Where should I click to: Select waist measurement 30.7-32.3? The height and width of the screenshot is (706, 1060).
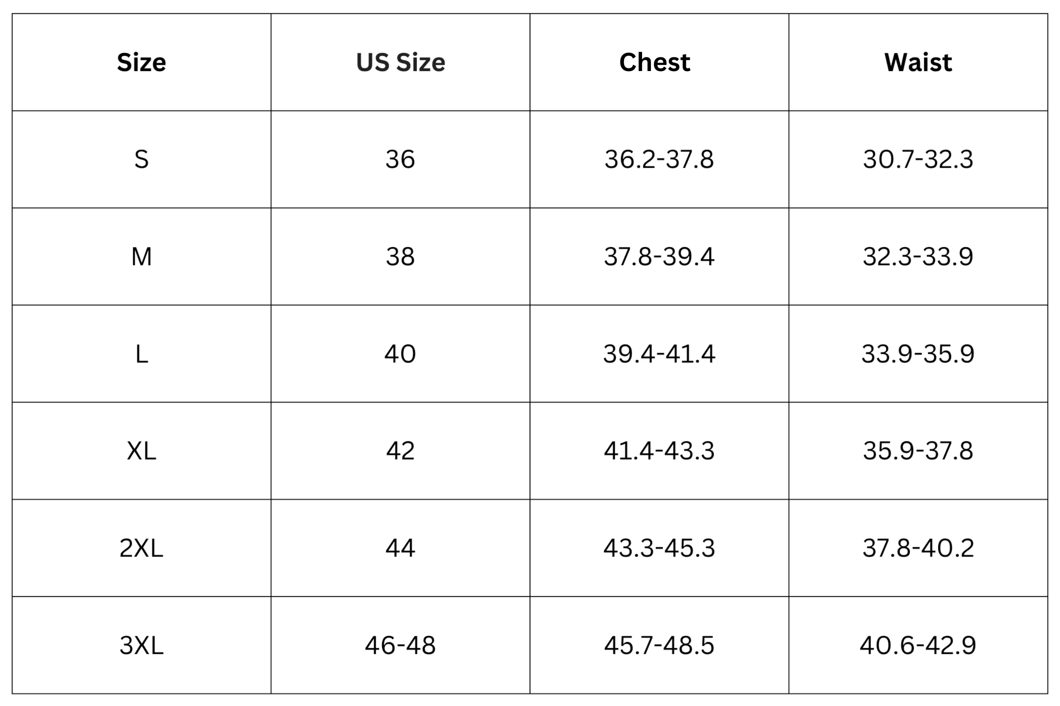918,159
